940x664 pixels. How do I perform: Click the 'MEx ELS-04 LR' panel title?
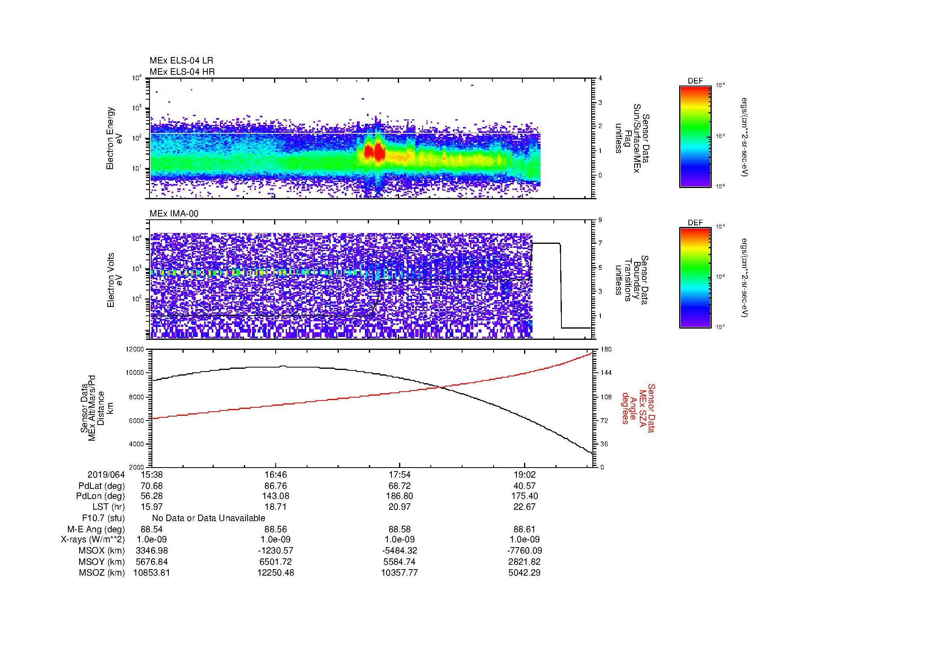pyautogui.click(x=181, y=61)
